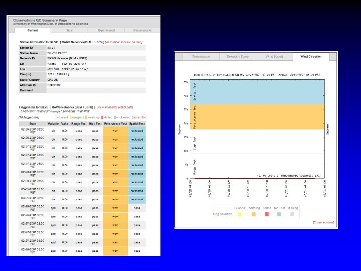Click the Value column header
This screenshot has width=361, height=271.
[x=65, y=124]
